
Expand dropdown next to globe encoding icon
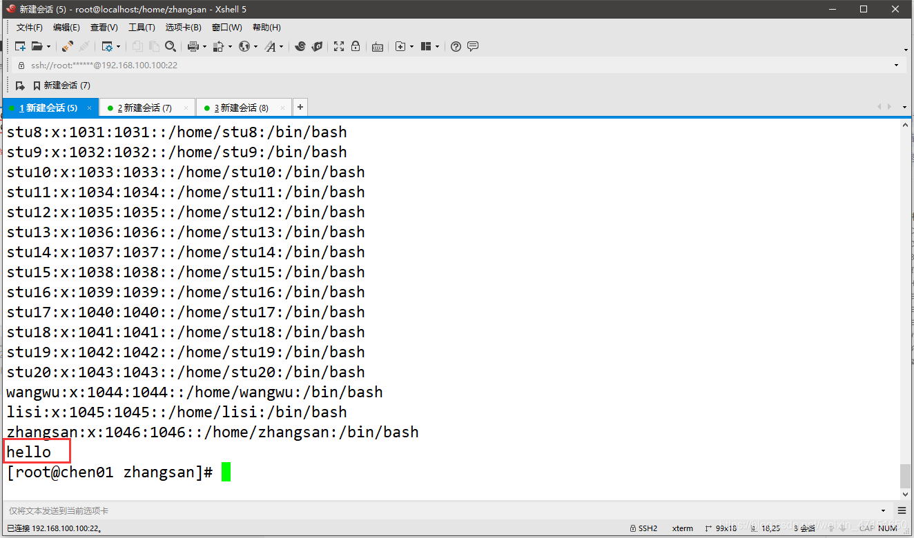click(x=255, y=47)
